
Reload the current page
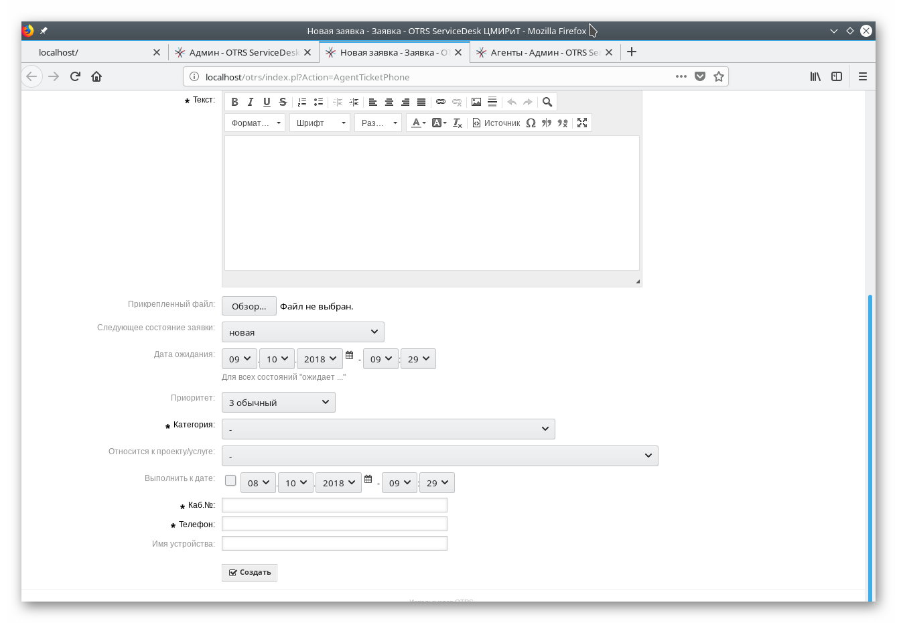coord(75,76)
